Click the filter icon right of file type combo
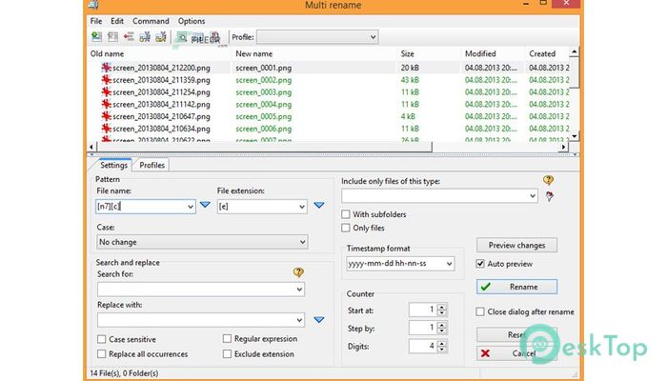 550,196
